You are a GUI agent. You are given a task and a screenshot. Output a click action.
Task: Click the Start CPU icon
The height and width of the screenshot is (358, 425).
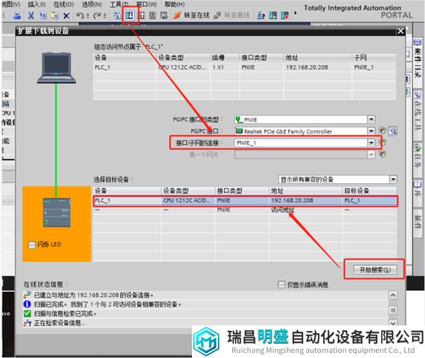pyautogui.click(x=273, y=16)
